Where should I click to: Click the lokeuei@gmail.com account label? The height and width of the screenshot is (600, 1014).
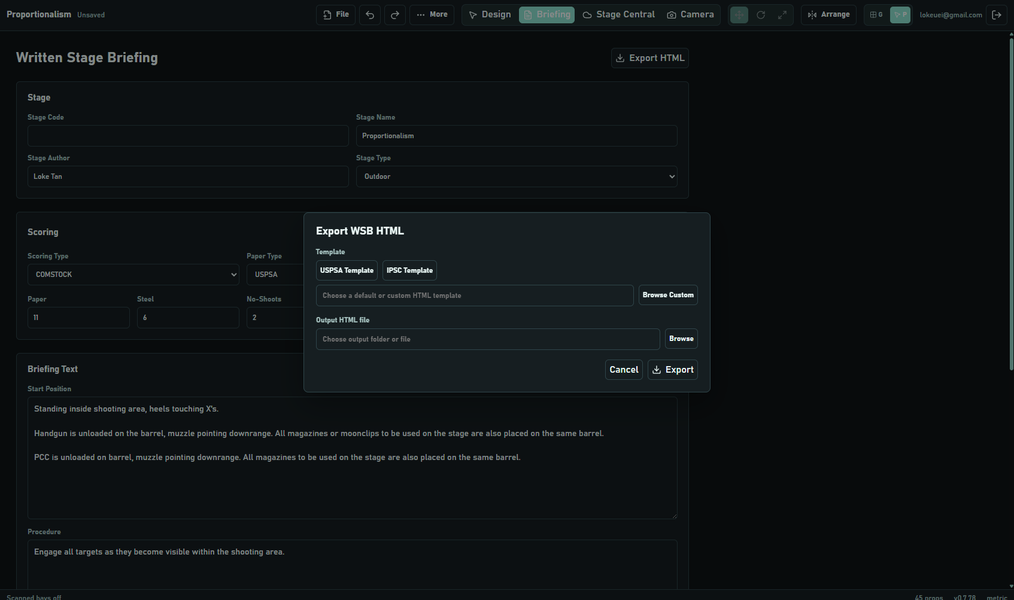point(951,15)
